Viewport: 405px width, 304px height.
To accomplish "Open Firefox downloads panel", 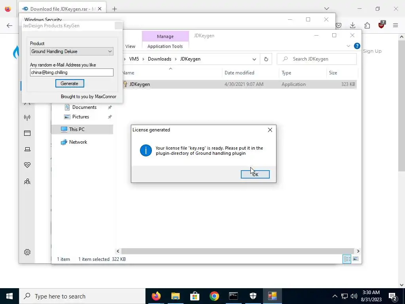I will [352, 25].
